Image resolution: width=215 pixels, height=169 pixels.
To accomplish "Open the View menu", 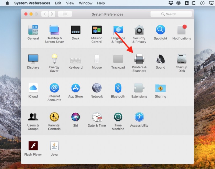I will [x=70, y=3].
